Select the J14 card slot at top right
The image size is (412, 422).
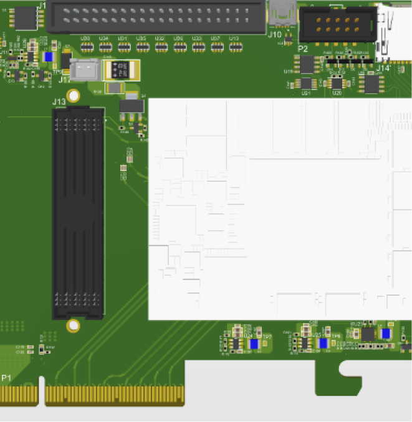pos(393,31)
